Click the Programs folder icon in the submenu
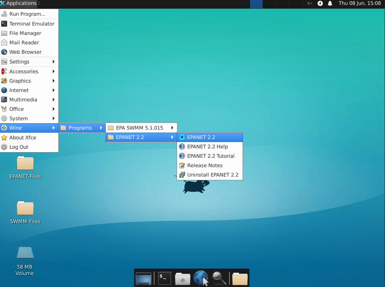 [x=63, y=128]
